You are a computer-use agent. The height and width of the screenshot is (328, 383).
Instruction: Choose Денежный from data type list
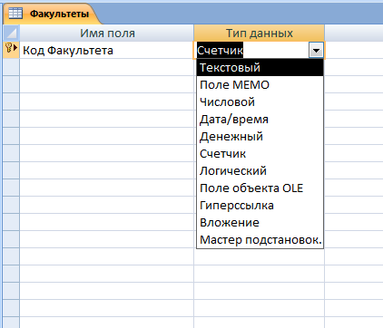point(260,136)
